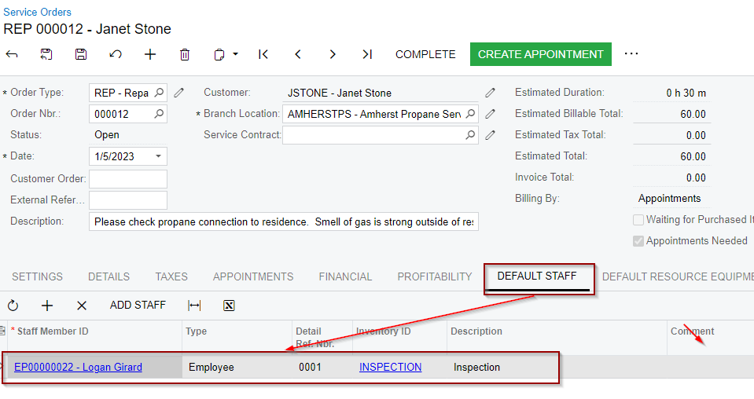Screen dimensions: 754x399
Task: Open the EP00000022 - Logan Girard link
Action: point(78,367)
